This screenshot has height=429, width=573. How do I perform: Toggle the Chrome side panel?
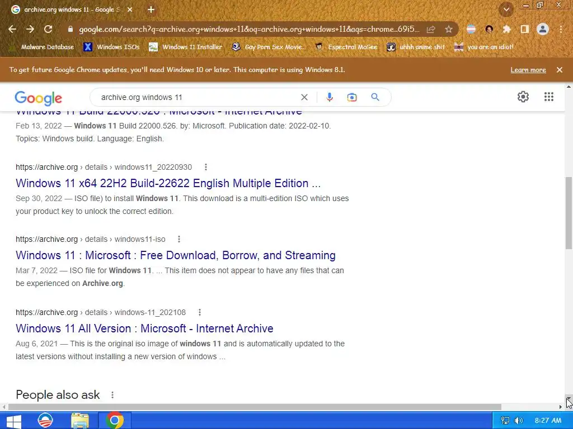[525, 29]
